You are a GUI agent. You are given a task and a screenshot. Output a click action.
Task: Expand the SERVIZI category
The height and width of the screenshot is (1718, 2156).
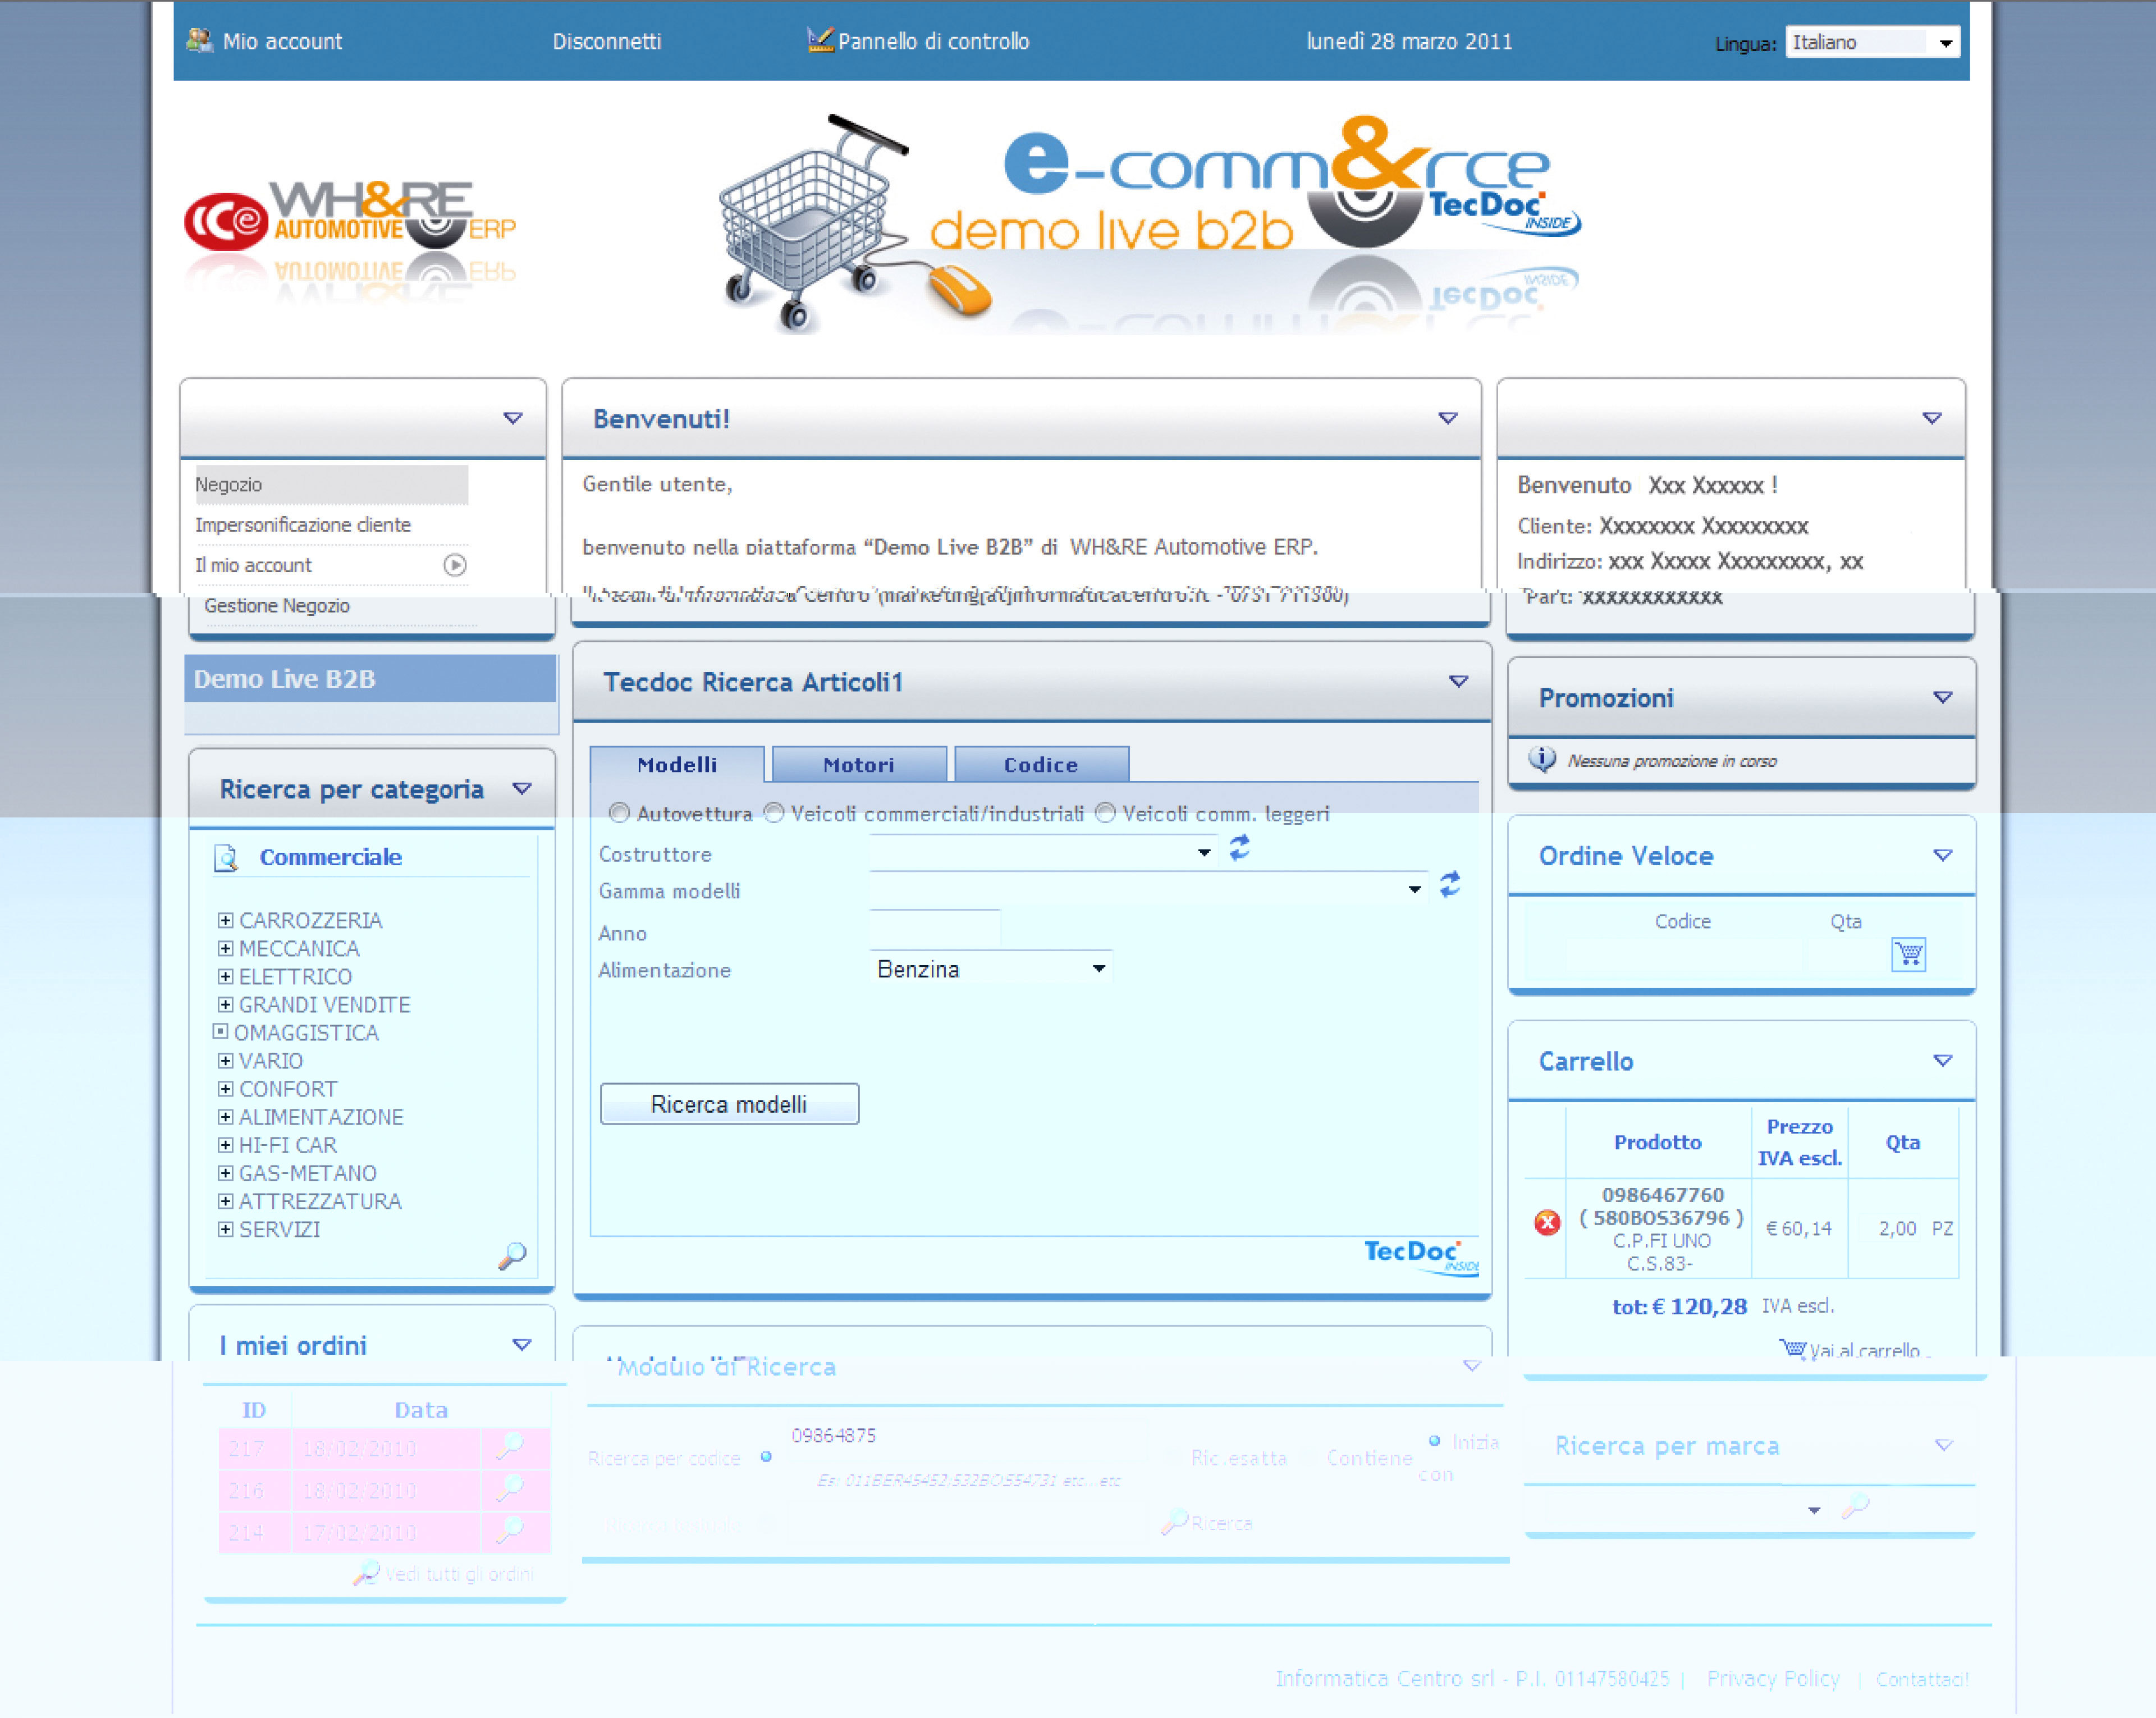tap(225, 1229)
